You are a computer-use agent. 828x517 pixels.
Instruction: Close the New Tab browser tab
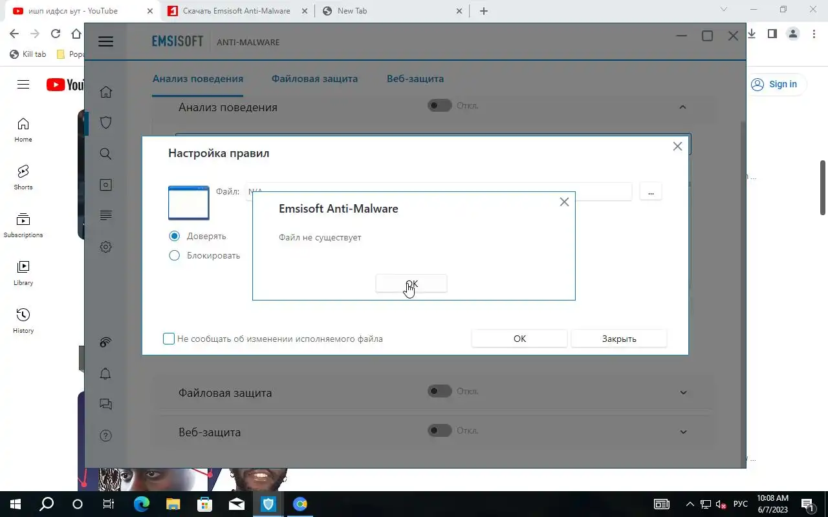click(x=459, y=11)
